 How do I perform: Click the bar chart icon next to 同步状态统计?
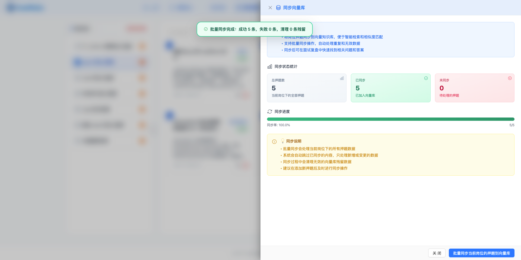269,66
